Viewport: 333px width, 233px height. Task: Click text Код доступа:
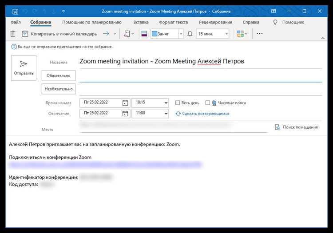(24, 184)
